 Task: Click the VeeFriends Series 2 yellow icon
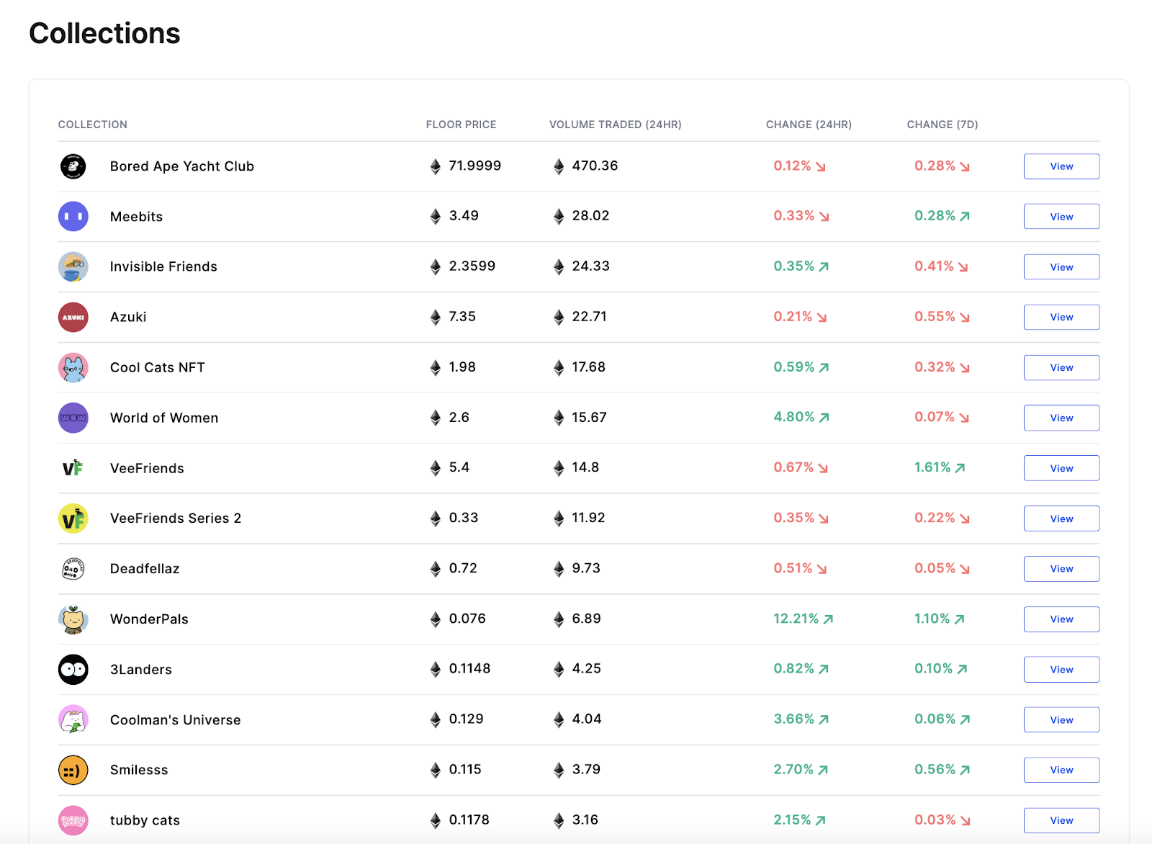pyautogui.click(x=73, y=518)
